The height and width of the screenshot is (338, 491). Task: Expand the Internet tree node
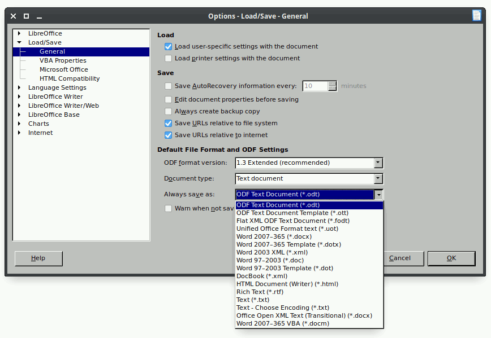coord(19,133)
